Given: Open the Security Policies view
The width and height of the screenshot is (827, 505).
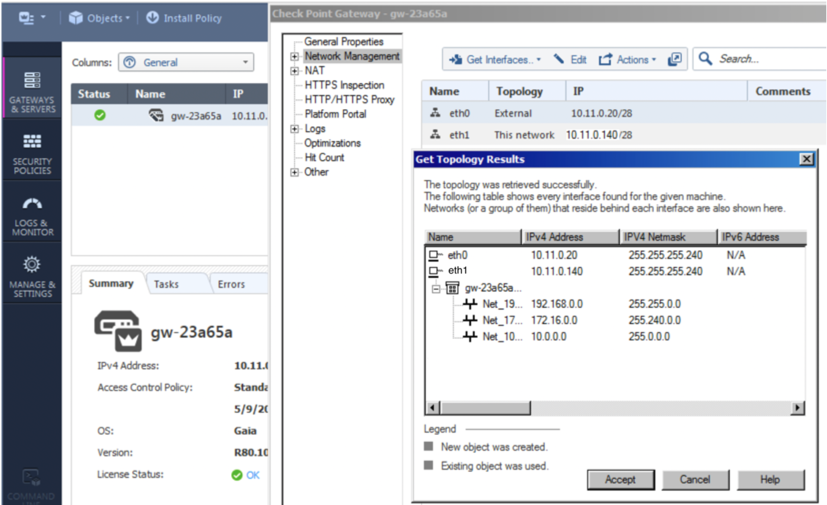Looking at the screenshot, I should pos(32,153).
